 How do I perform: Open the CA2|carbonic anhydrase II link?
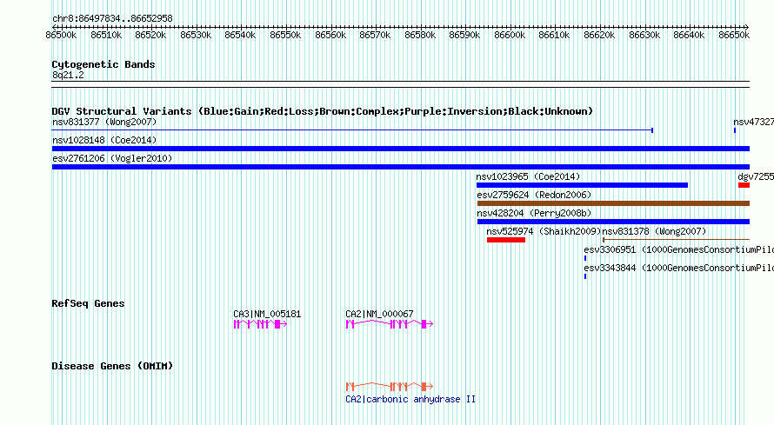(x=410, y=399)
